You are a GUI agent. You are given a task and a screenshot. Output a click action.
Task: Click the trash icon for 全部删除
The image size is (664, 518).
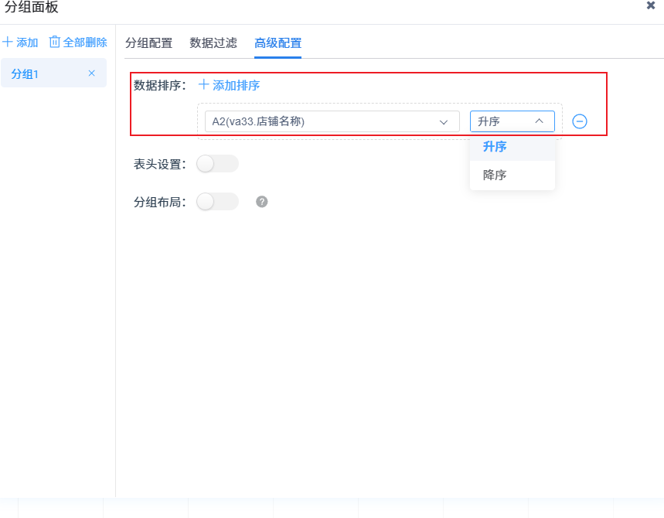(x=55, y=42)
